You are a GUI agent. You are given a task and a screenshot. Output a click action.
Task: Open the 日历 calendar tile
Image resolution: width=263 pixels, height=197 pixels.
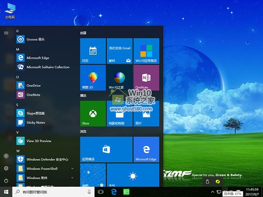coord(93,51)
